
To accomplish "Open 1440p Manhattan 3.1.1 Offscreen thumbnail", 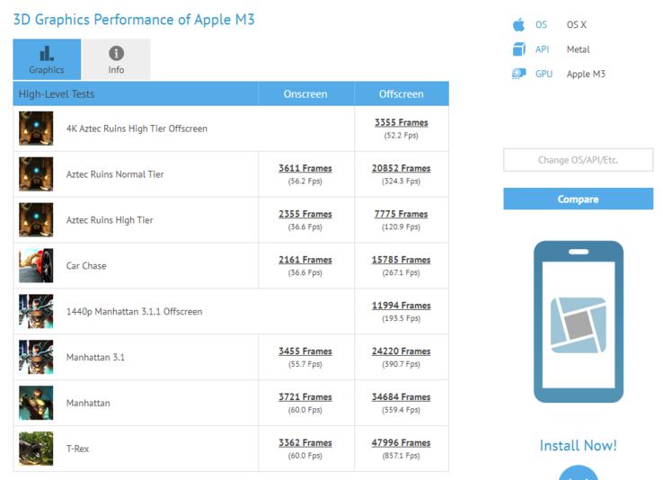I will click(36, 311).
